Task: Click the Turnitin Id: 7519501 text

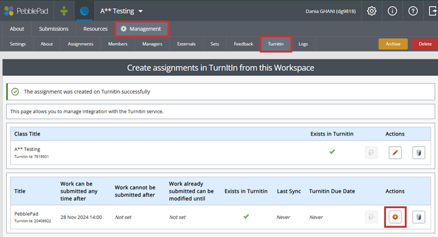Action: tap(31, 157)
